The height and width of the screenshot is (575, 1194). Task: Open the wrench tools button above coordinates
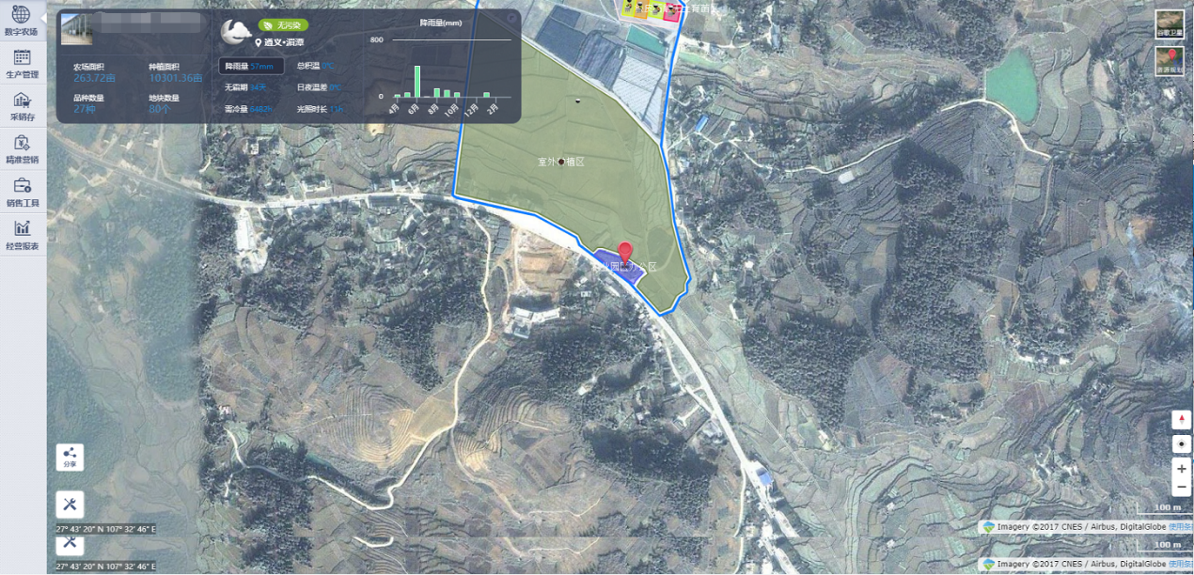coord(70,504)
